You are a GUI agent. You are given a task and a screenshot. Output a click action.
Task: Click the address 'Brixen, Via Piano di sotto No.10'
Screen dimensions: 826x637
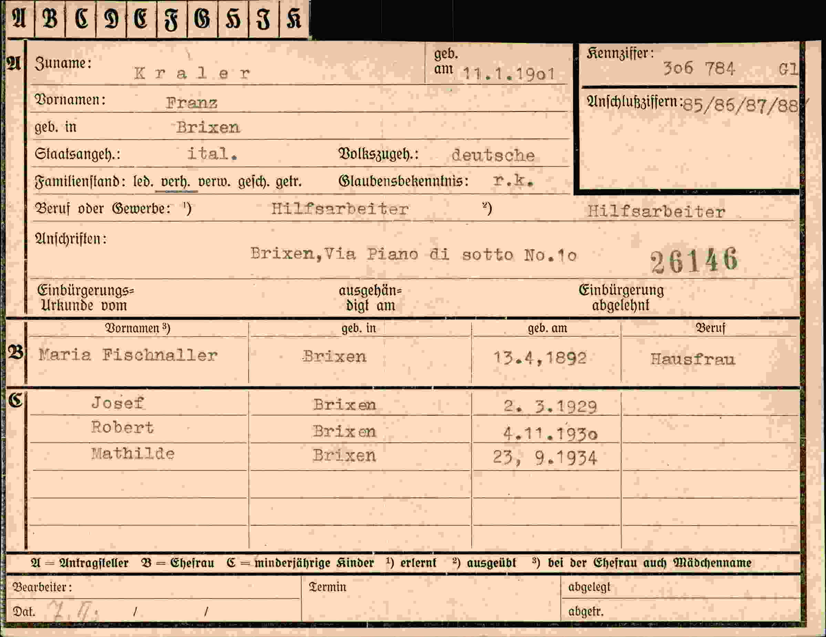[x=413, y=254]
